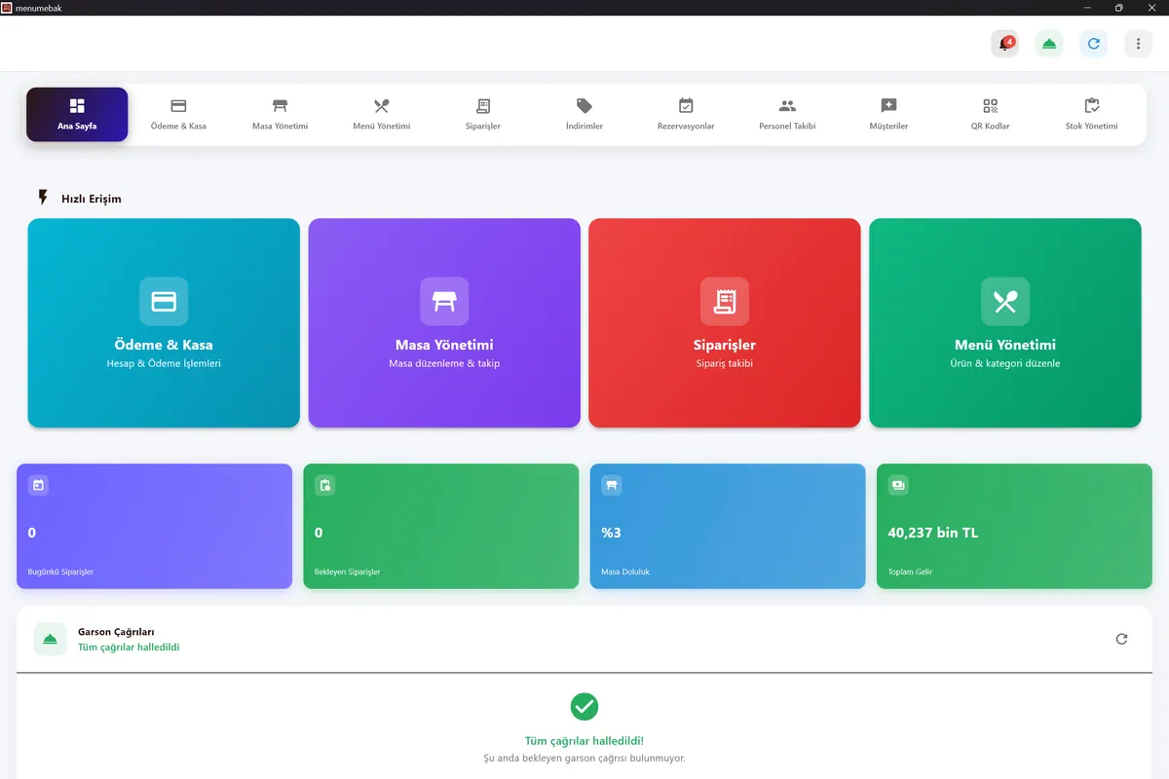Open notifications bell with red badge
1169x779 pixels.
1004,44
